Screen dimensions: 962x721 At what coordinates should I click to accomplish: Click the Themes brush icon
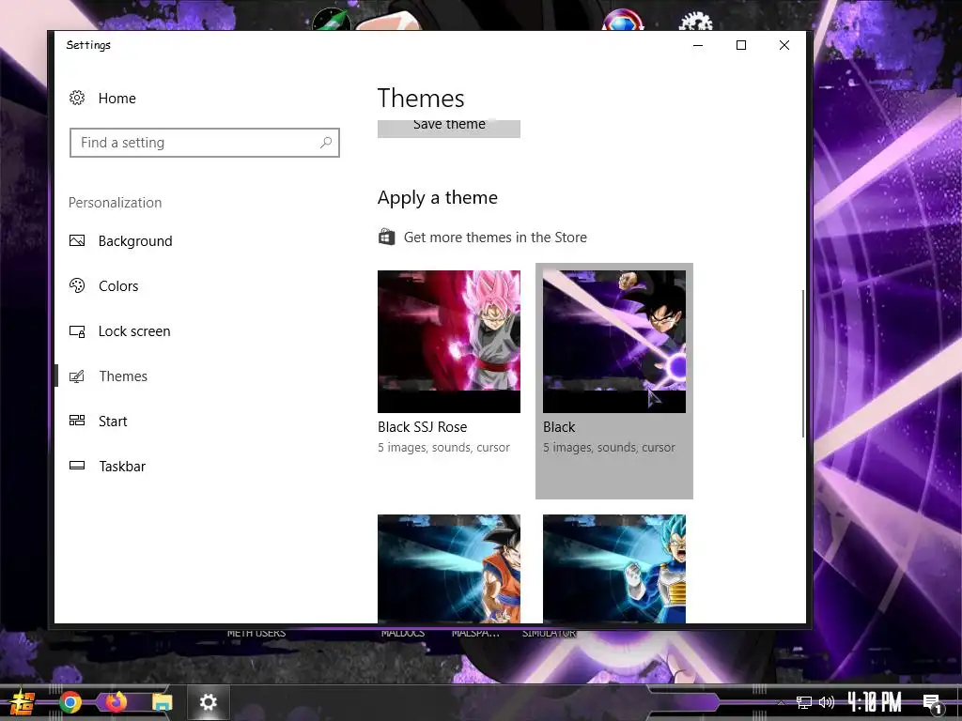pos(77,376)
